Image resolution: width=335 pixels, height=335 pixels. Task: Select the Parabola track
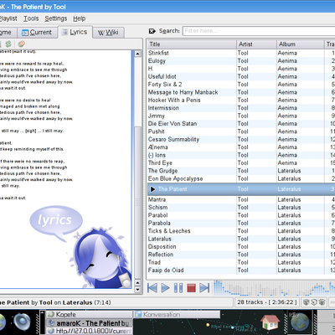click(159, 223)
